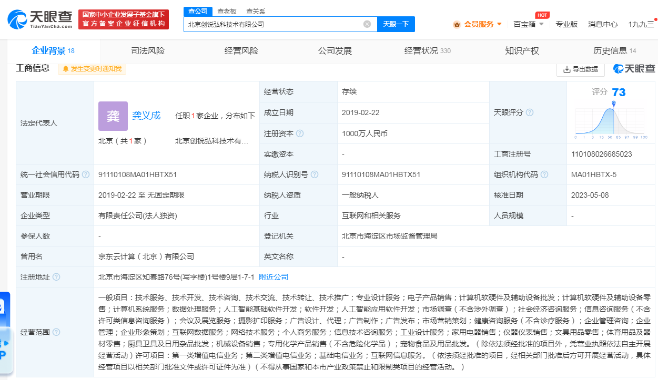The width and height of the screenshot is (658, 380).
Task: Switch to the 司法风险 tab
Action: pyautogui.click(x=148, y=51)
